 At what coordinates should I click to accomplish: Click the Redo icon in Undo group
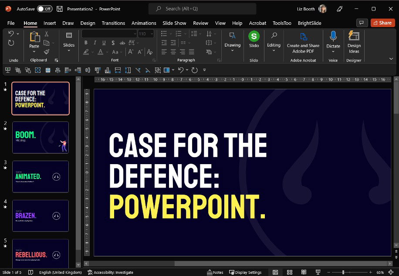pos(11,43)
